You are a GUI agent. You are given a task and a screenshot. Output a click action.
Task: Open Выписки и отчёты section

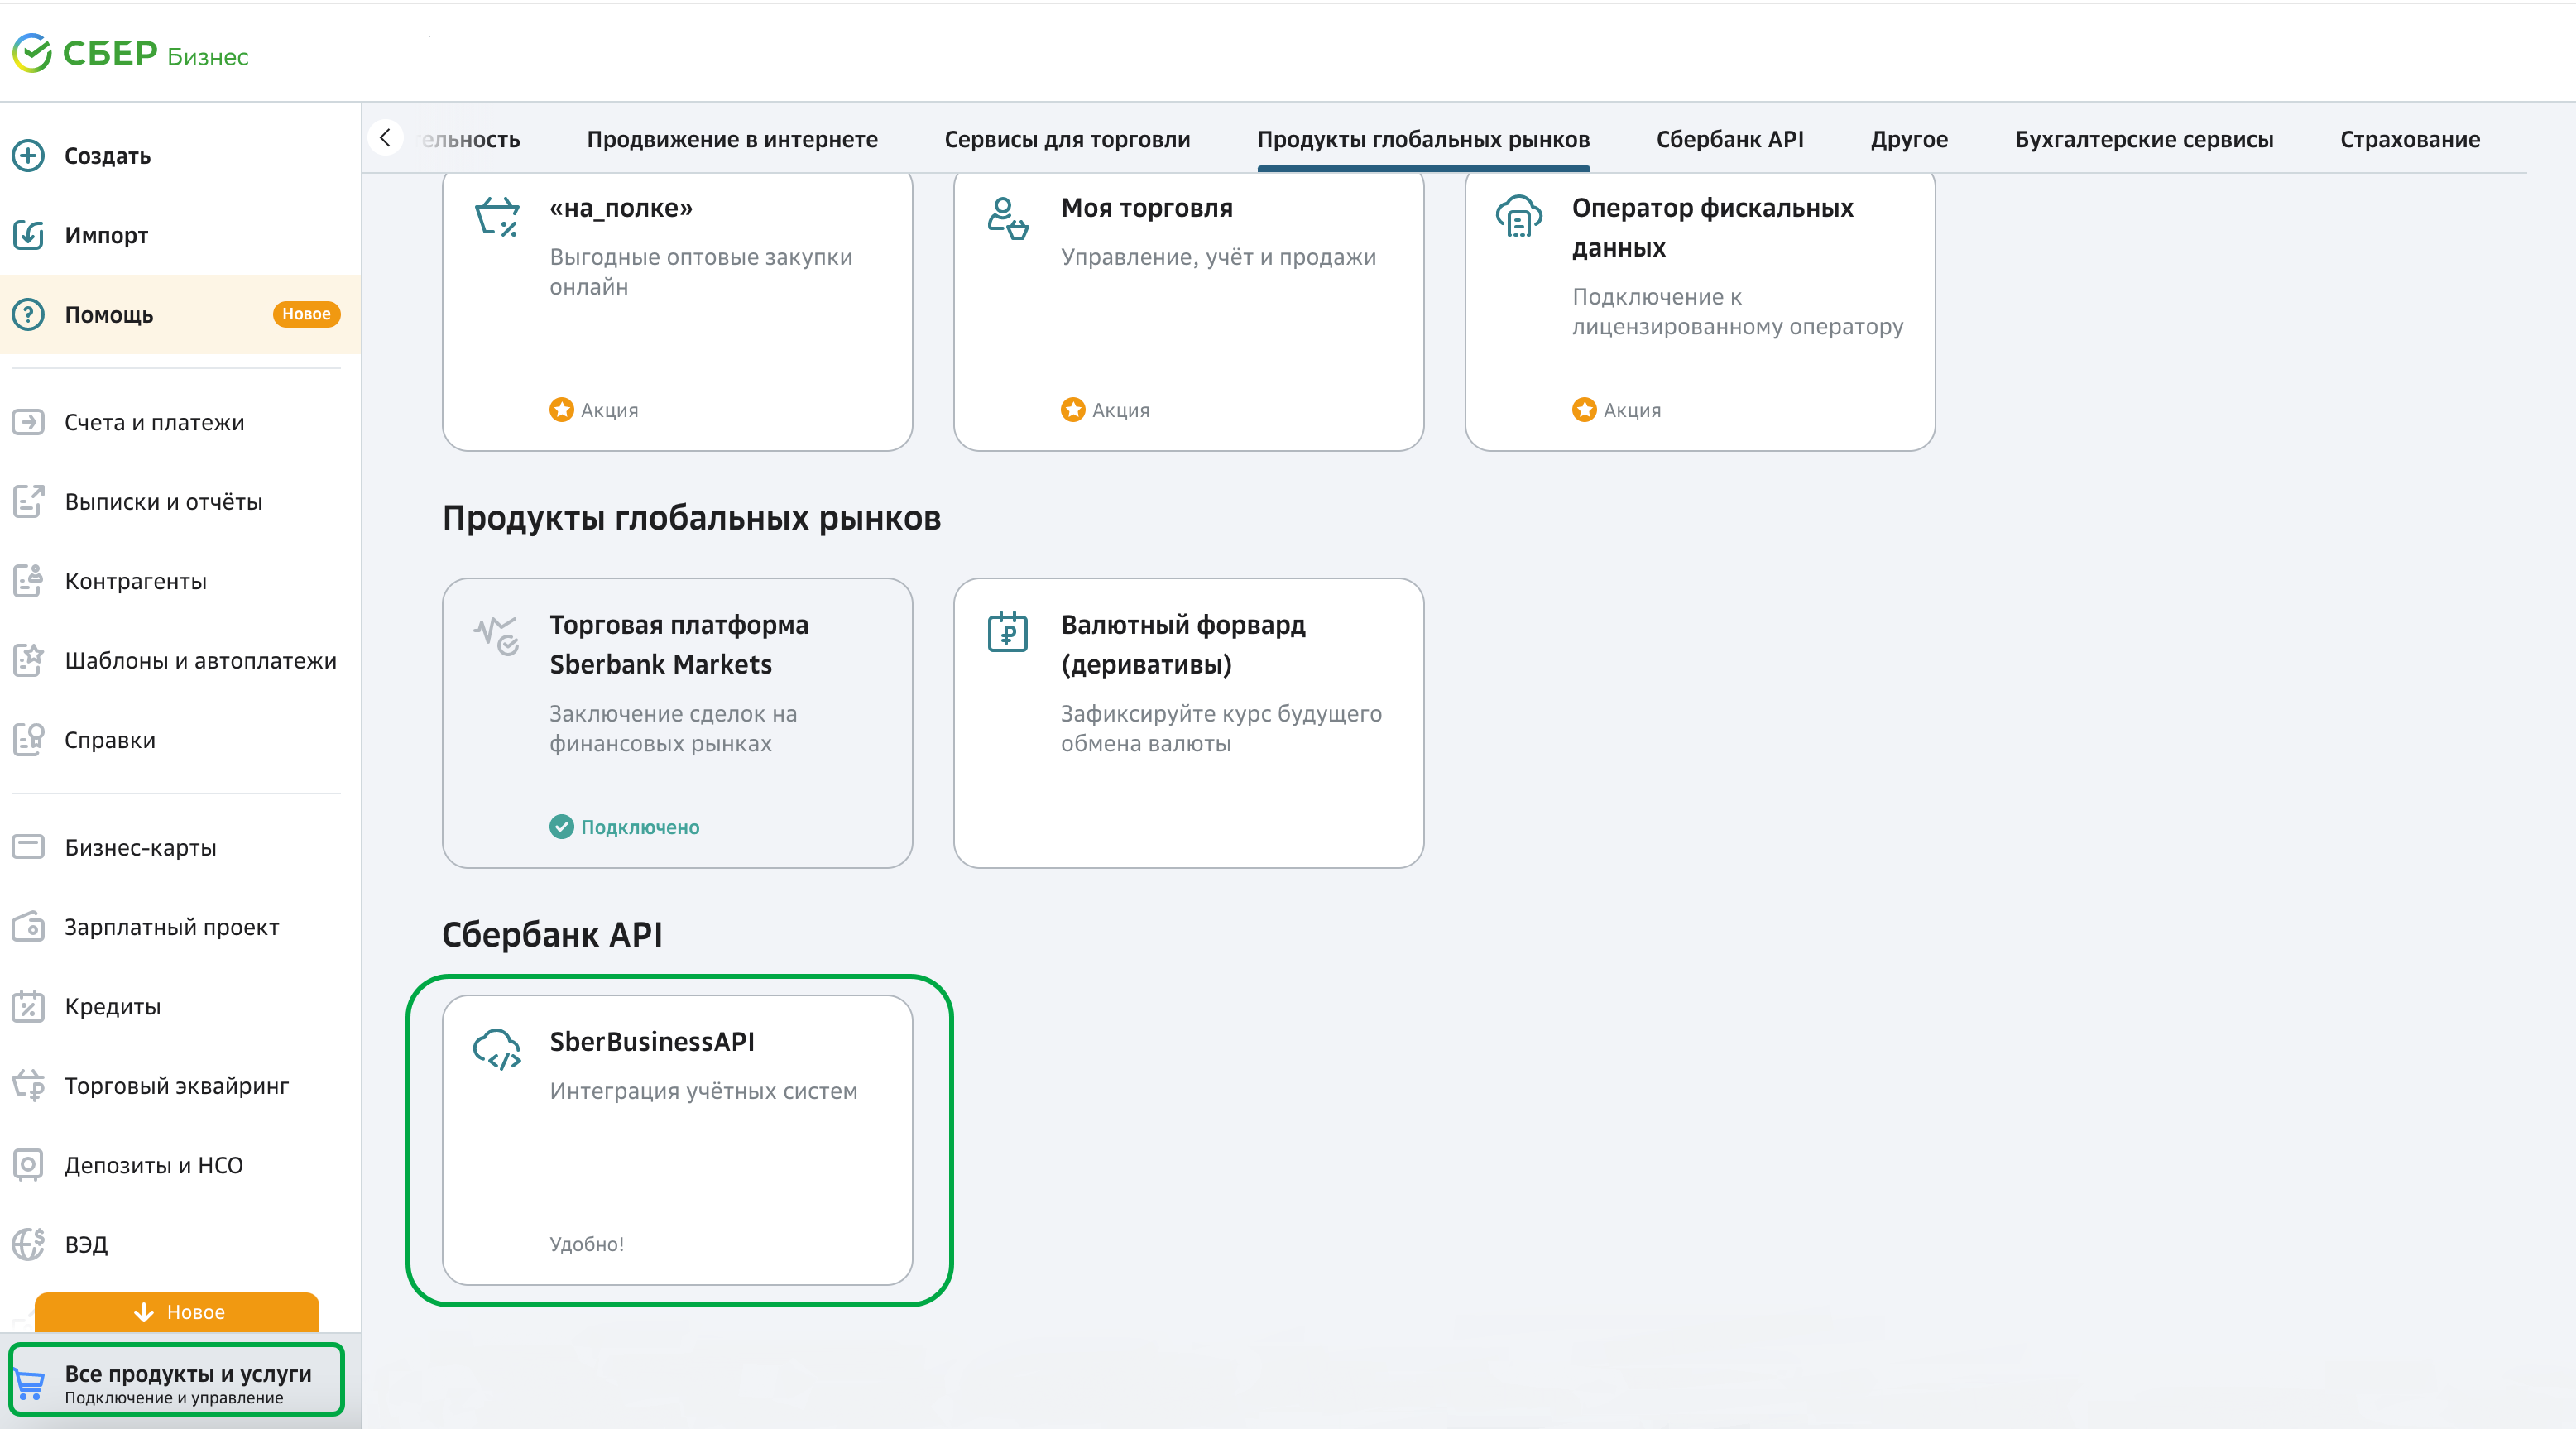(180, 501)
